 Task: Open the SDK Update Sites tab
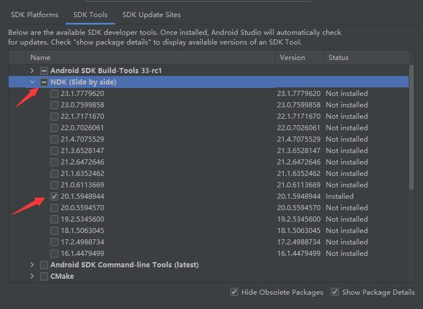pyautogui.click(x=152, y=14)
